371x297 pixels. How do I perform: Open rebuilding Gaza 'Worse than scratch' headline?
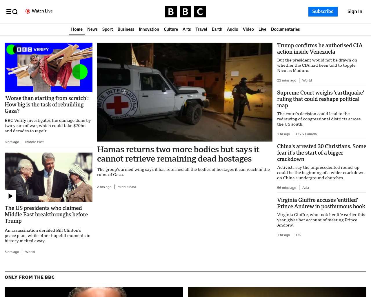tap(47, 104)
